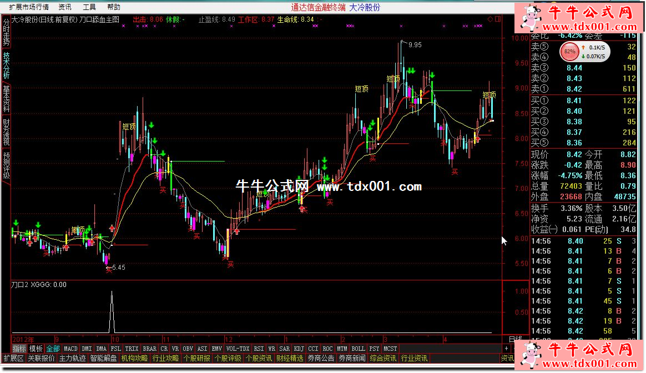Show the MTM indicator
This screenshot has width=646, height=373.
[x=342, y=349]
